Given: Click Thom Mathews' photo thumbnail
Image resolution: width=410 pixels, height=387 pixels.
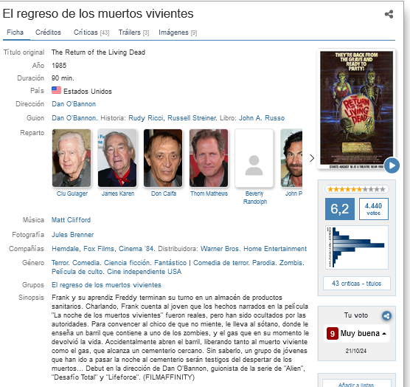Looking at the screenshot, I should (x=209, y=158).
